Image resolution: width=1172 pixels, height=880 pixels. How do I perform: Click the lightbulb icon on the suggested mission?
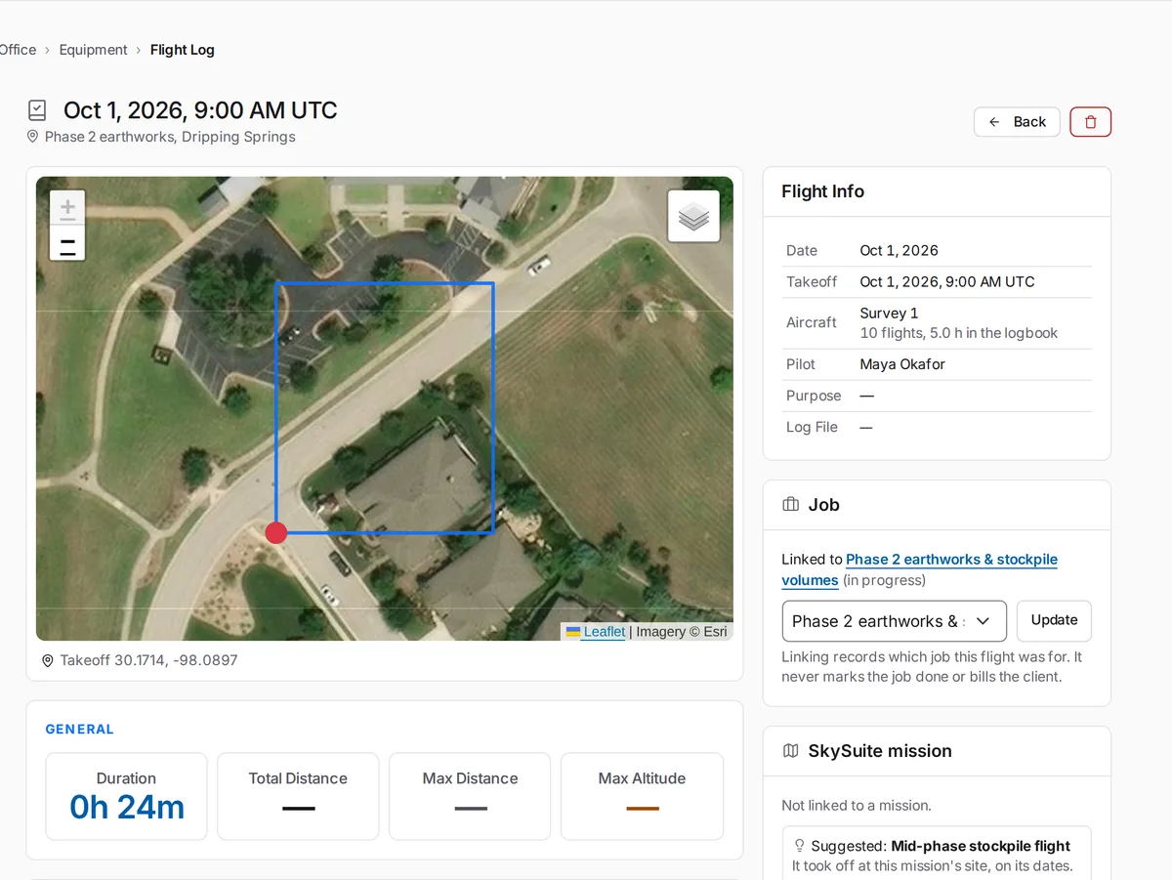click(x=800, y=846)
